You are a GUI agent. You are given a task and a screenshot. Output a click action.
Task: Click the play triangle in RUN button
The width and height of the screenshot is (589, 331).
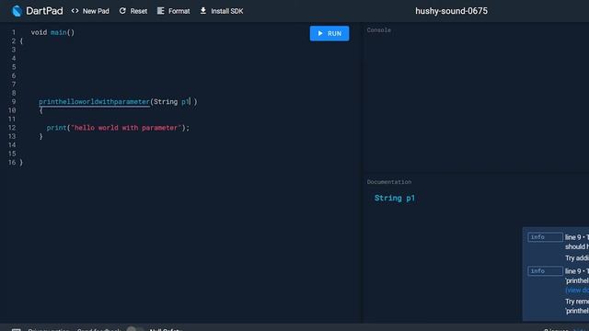[320, 33]
